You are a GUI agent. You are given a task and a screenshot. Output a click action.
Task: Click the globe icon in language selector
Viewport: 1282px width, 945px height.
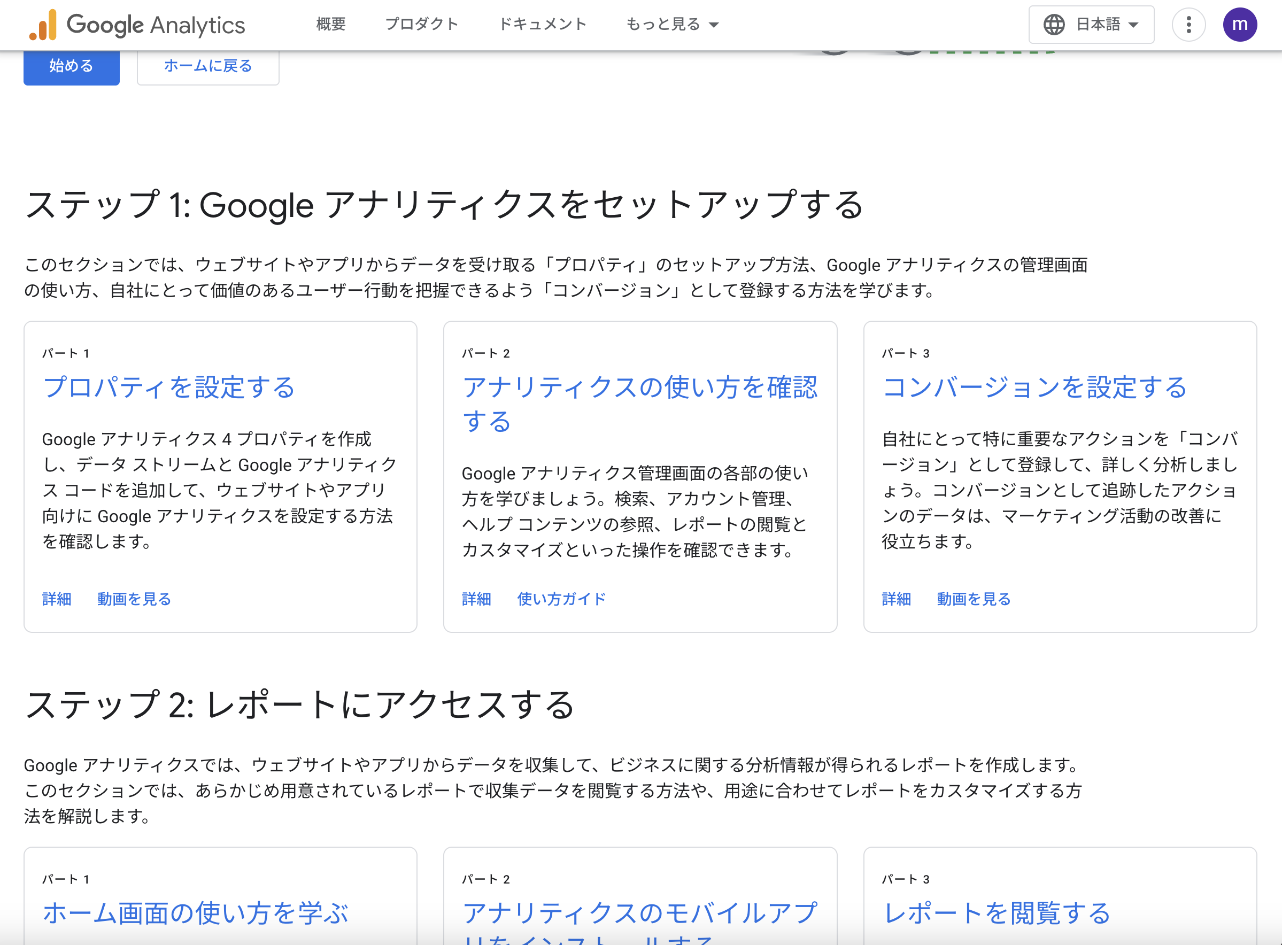click(1054, 25)
